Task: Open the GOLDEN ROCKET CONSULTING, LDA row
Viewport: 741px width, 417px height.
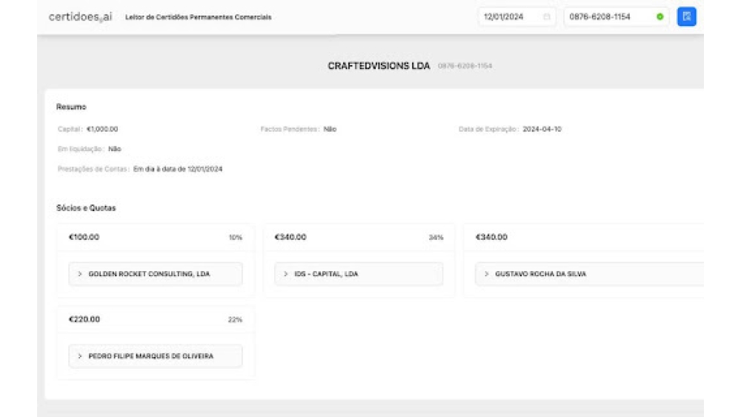Action: tap(156, 274)
